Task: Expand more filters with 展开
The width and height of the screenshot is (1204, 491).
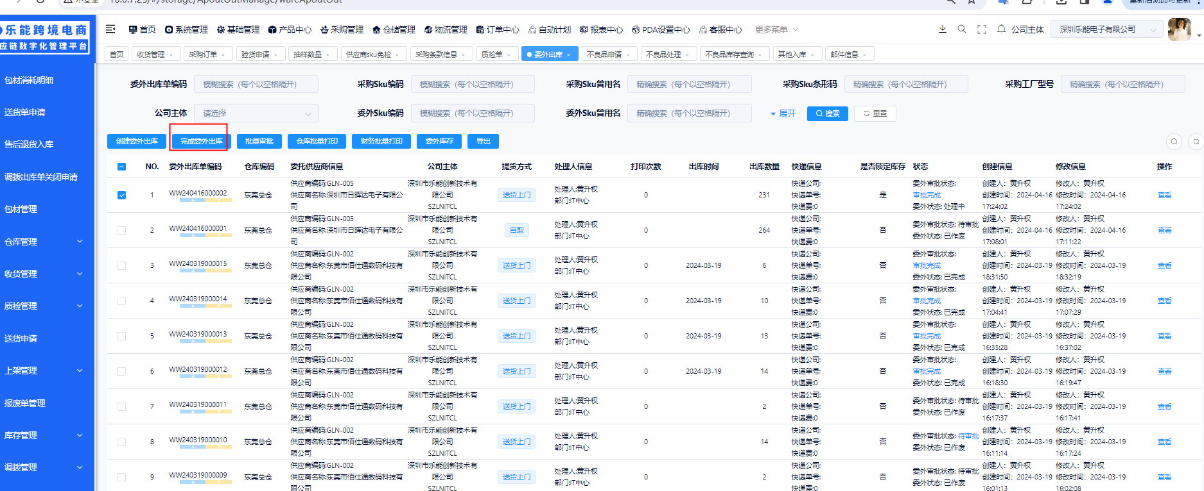Action: pyautogui.click(x=783, y=113)
